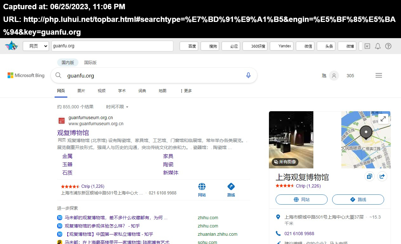Click the guanfumuseum red site favicon
Image resolution: width=401 pixels, height=244 pixels.
pyautogui.click(x=61, y=121)
